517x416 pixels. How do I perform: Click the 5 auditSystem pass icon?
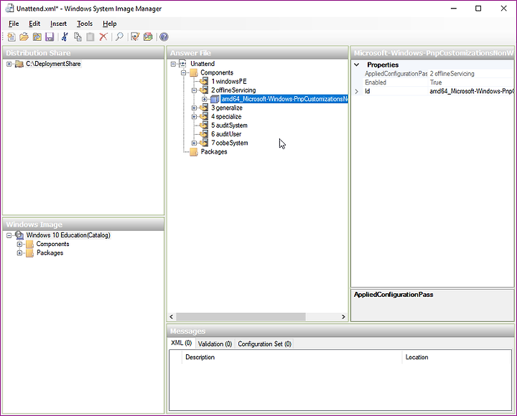click(205, 126)
